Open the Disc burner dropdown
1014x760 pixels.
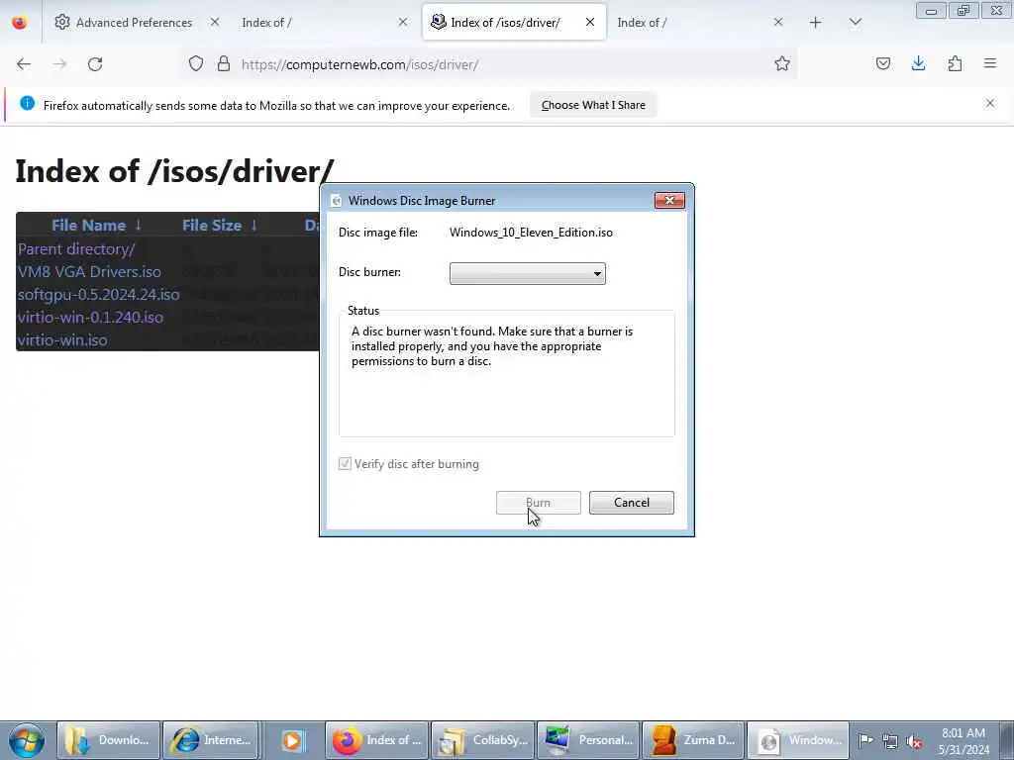tap(528, 273)
